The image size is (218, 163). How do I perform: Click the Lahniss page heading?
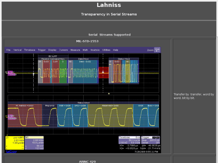click(109, 5)
